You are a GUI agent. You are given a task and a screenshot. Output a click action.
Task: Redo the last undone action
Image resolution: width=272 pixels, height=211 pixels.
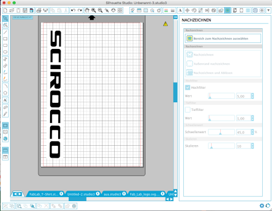[x=80, y=10]
